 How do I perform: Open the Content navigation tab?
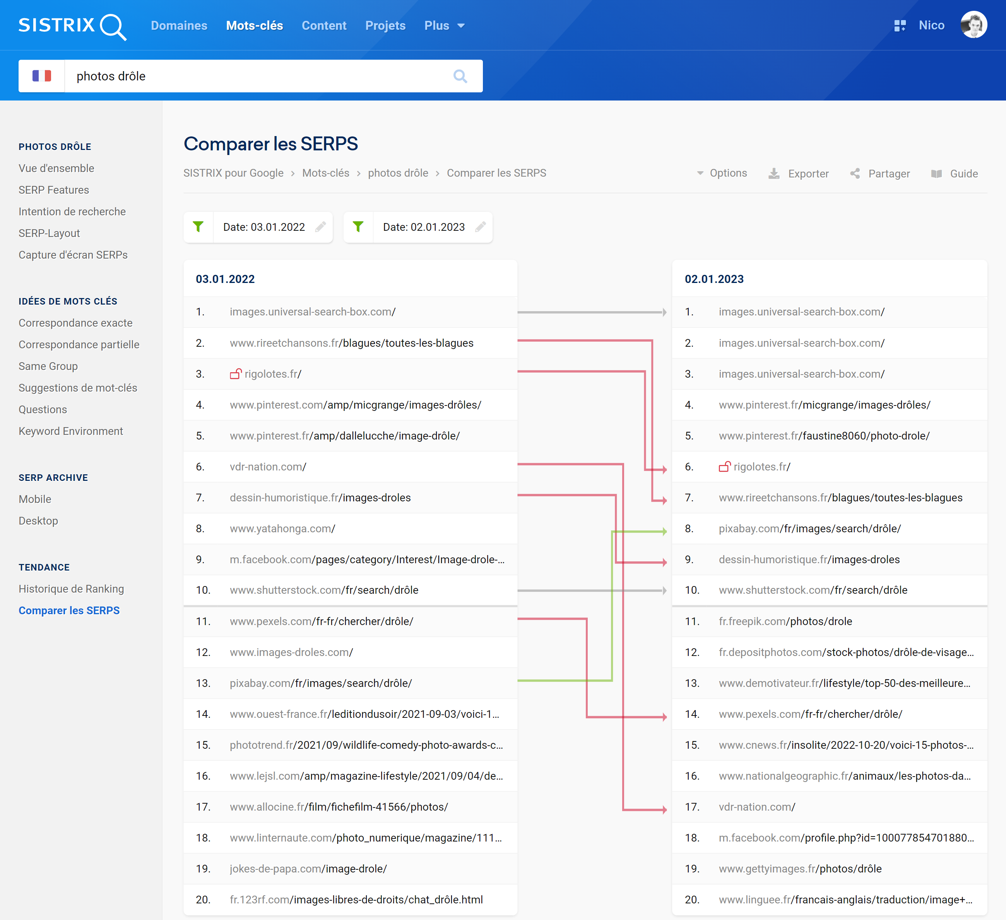(x=324, y=26)
